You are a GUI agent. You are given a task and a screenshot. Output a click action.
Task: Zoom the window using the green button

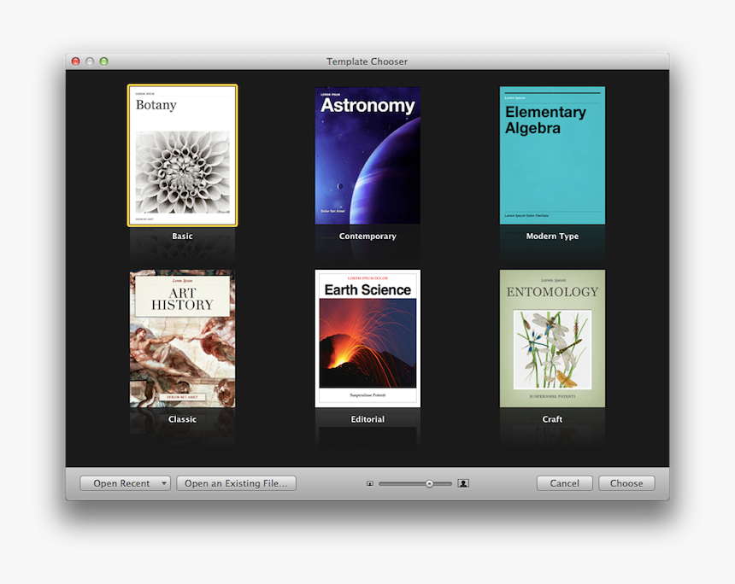coord(103,61)
